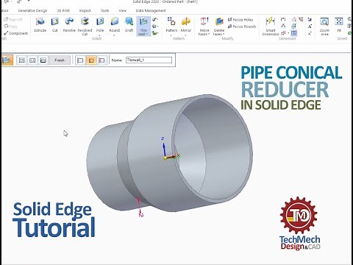Click the Component button

tap(16, 33)
